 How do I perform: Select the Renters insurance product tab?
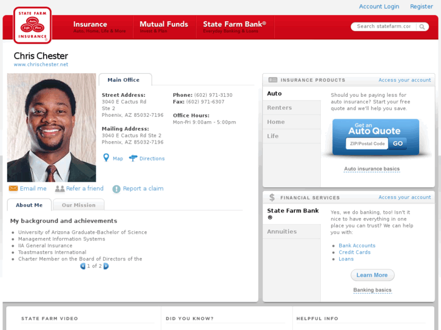(x=292, y=108)
